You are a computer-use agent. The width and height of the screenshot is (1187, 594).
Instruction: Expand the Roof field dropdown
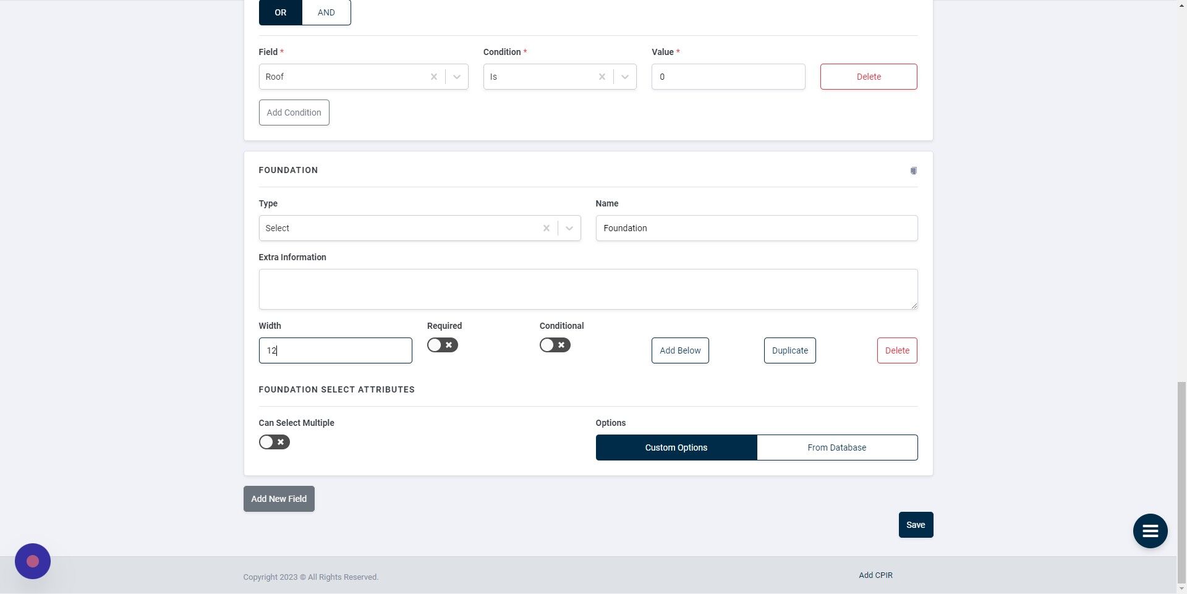pyautogui.click(x=457, y=77)
